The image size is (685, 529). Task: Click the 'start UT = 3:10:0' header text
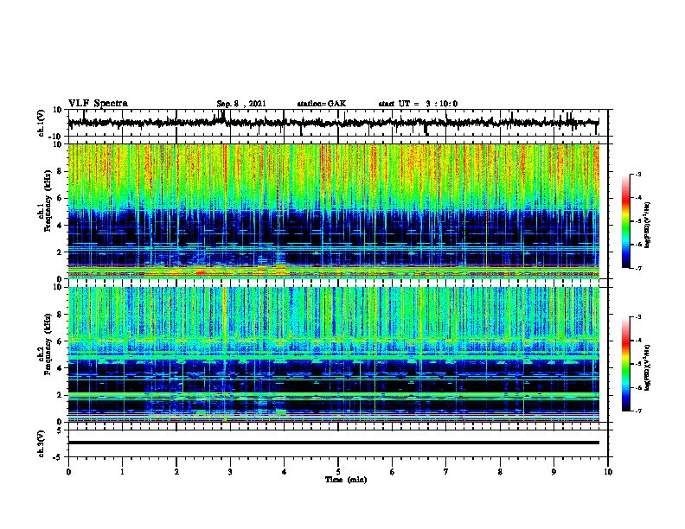pyautogui.click(x=418, y=104)
